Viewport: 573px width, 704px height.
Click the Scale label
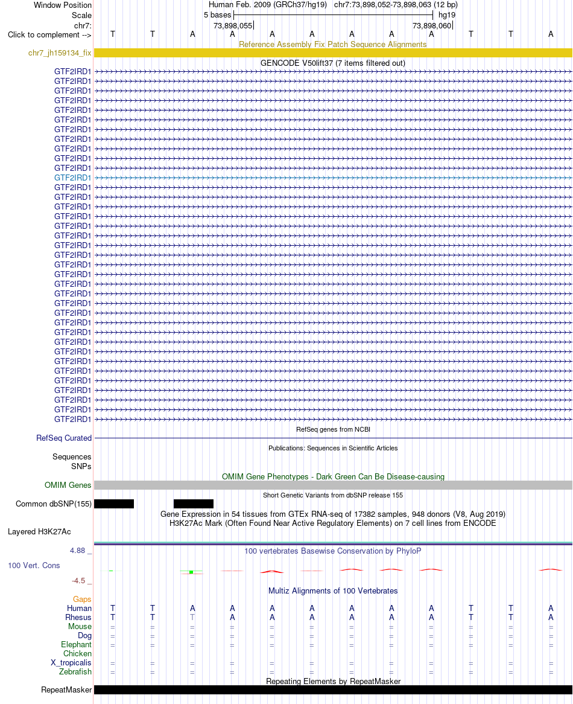pos(81,16)
